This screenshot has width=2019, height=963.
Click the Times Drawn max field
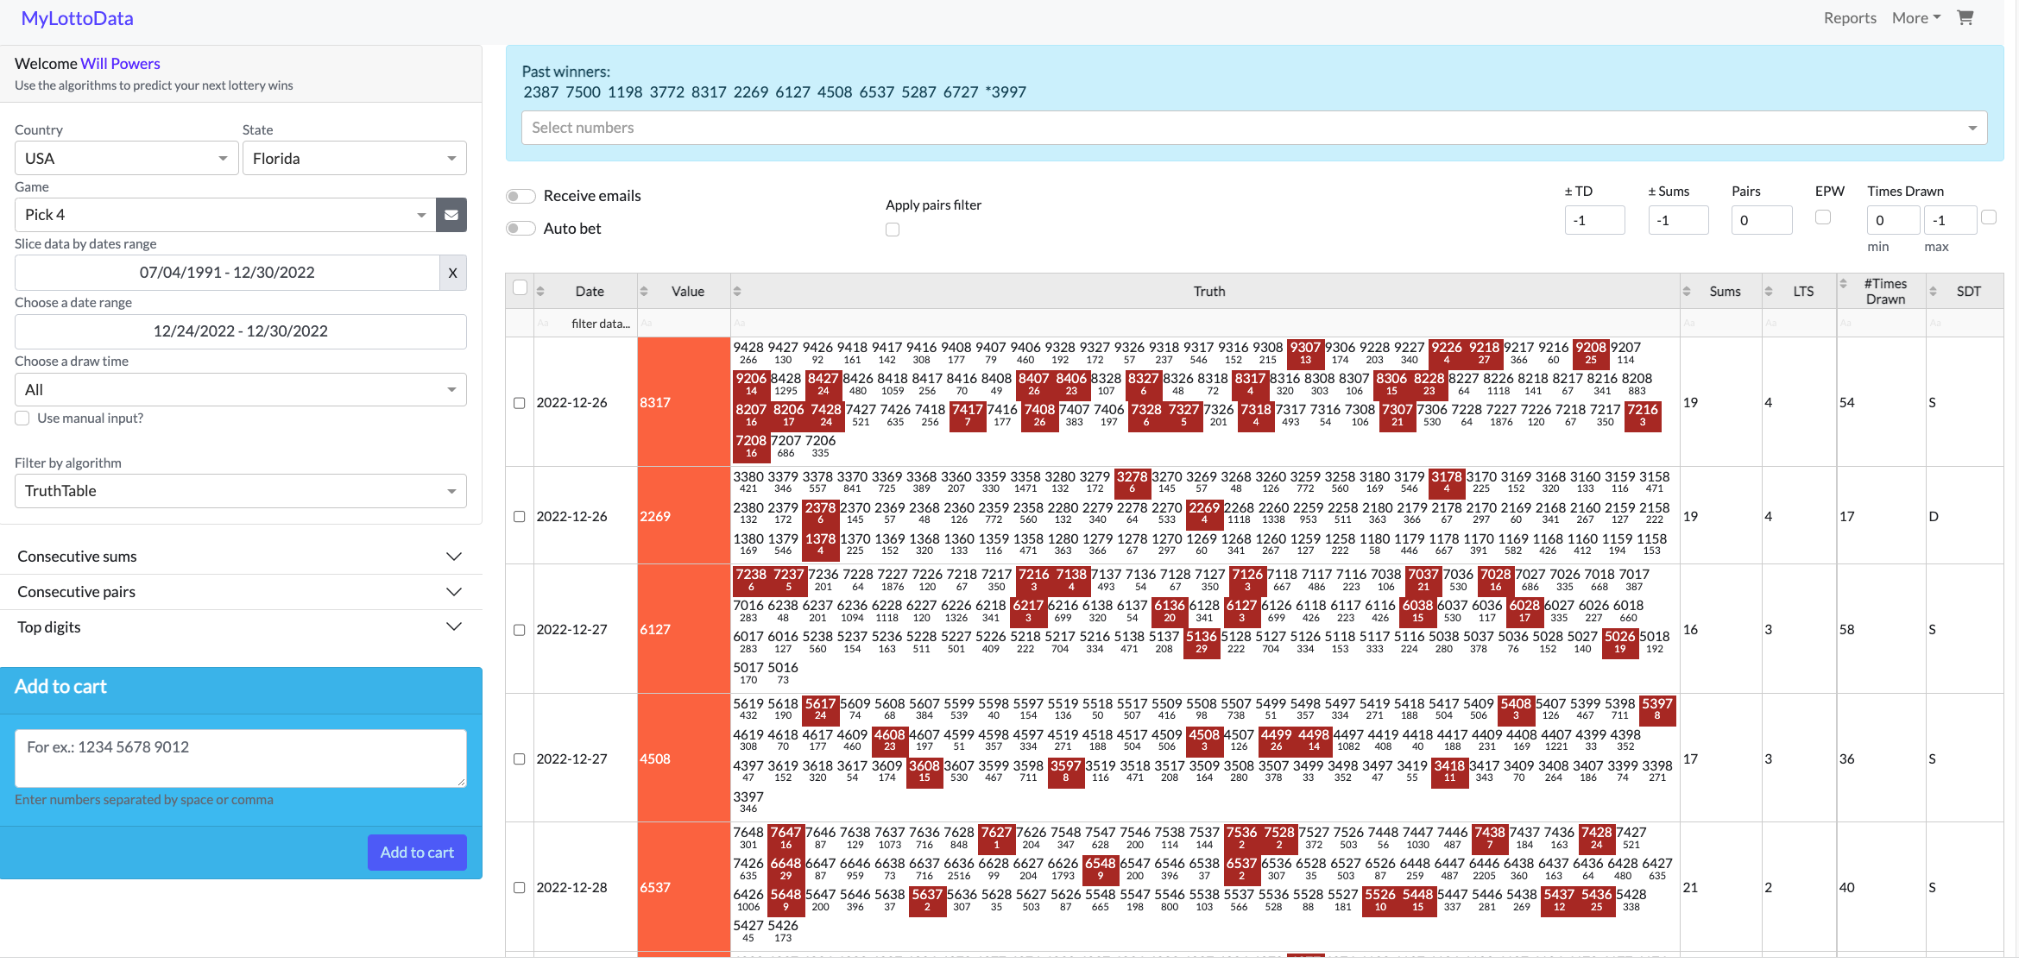pos(1950,220)
